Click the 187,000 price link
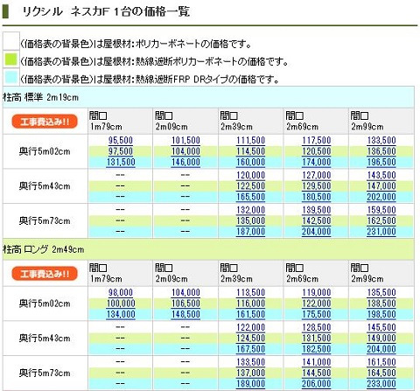The width and height of the screenshot is (420, 391). (x=250, y=232)
